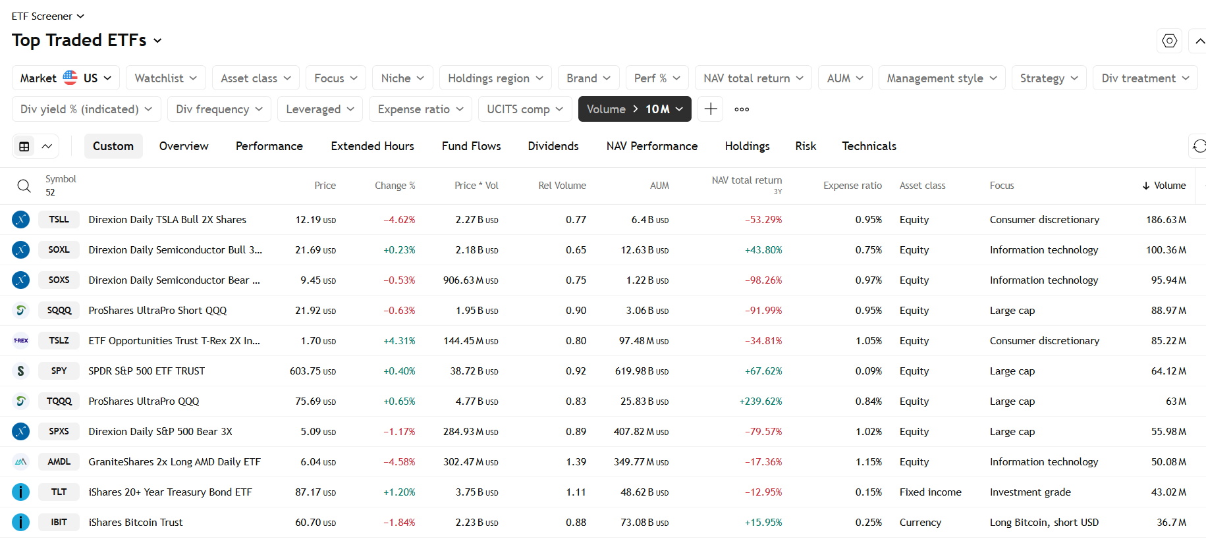The image size is (1206, 543).
Task: Open the SPY ticker link
Action: tap(59, 371)
